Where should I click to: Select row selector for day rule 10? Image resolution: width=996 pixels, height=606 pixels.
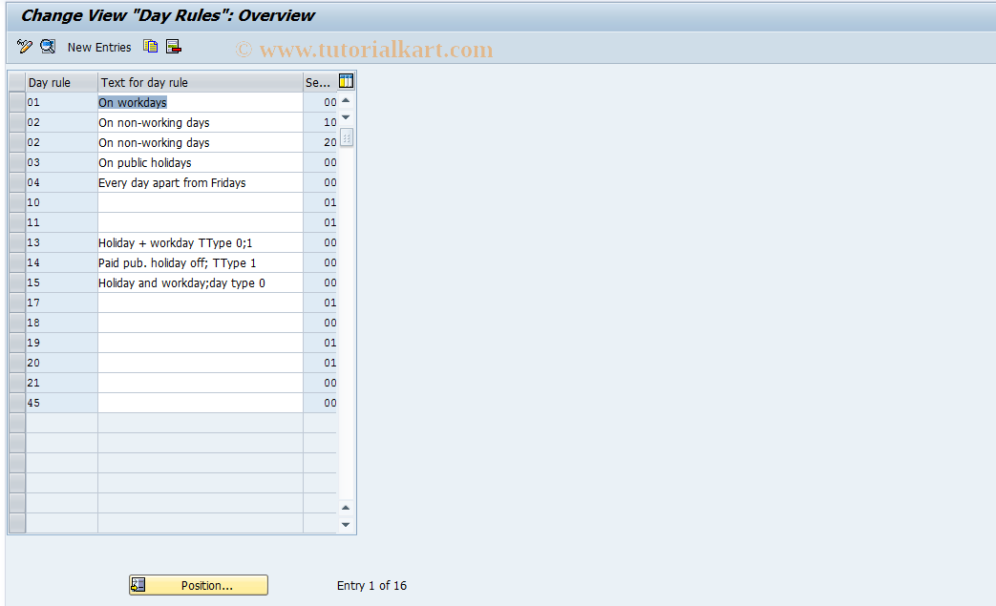tap(17, 202)
